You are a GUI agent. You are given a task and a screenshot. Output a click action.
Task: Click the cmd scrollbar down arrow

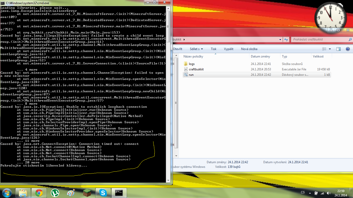tap(168, 180)
